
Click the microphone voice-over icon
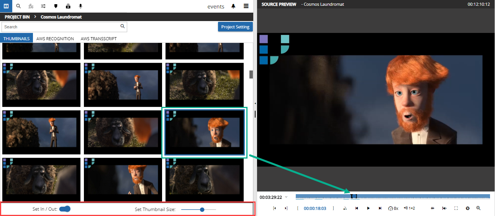coord(80,6)
